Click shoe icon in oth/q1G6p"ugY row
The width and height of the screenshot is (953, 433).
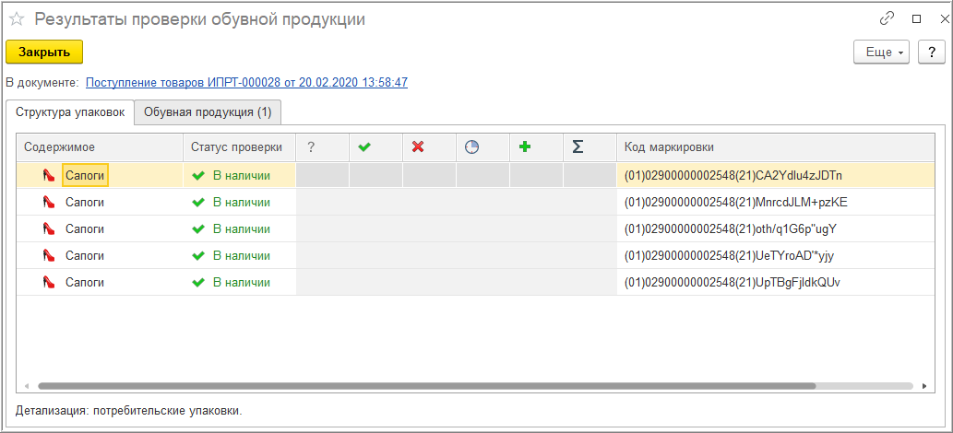pyautogui.click(x=49, y=229)
